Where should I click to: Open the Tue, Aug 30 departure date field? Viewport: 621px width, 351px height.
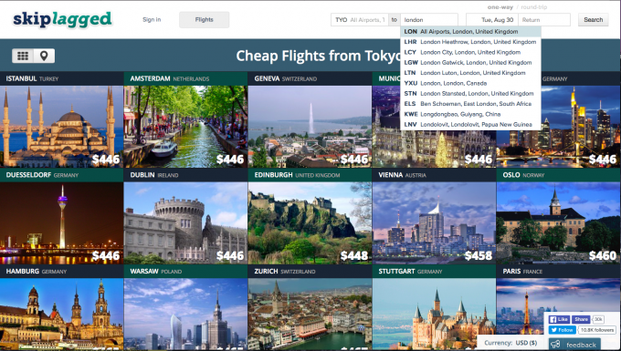click(492, 20)
